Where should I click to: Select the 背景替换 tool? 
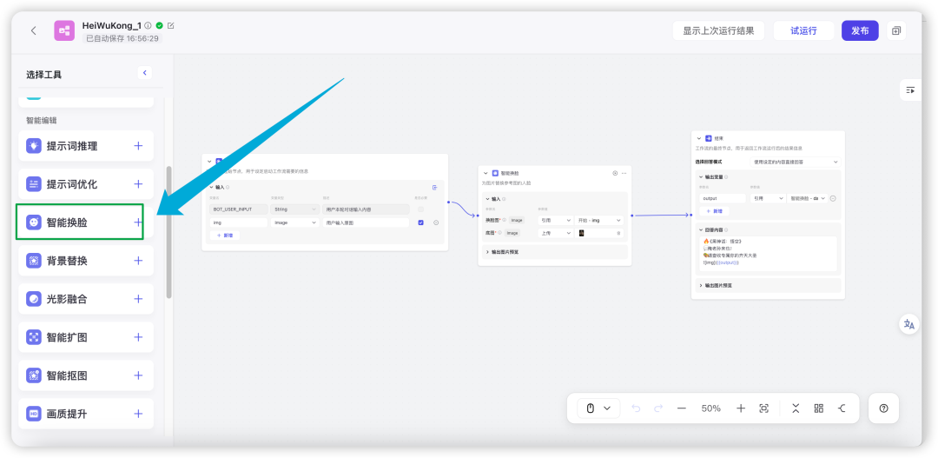point(86,261)
